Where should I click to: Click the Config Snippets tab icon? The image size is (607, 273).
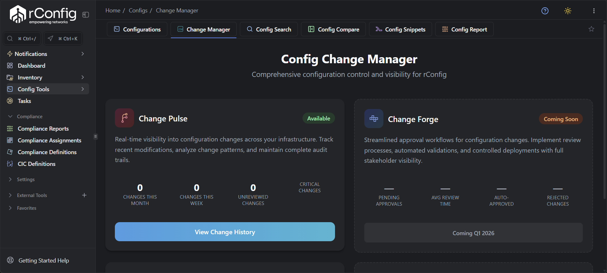(x=379, y=29)
